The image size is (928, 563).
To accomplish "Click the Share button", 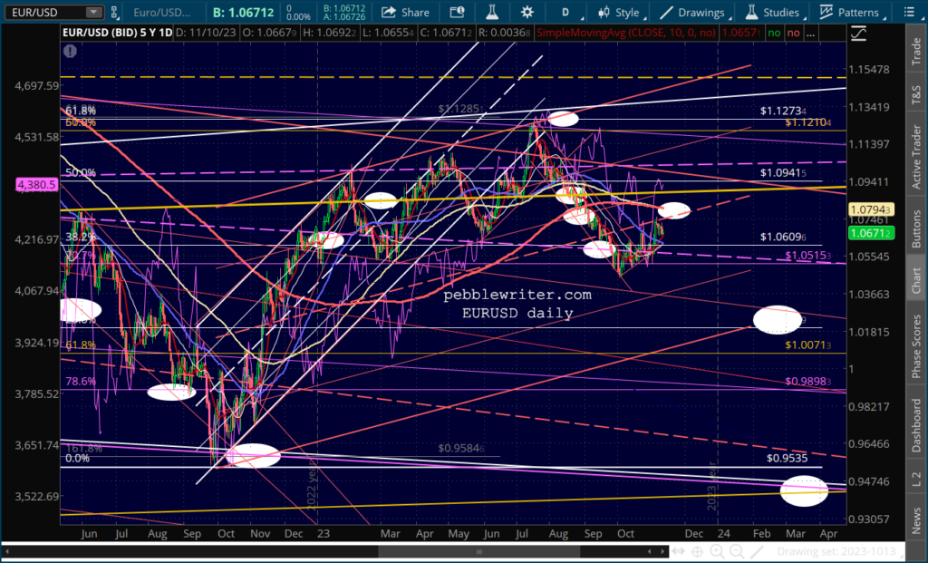I will tap(406, 12).
